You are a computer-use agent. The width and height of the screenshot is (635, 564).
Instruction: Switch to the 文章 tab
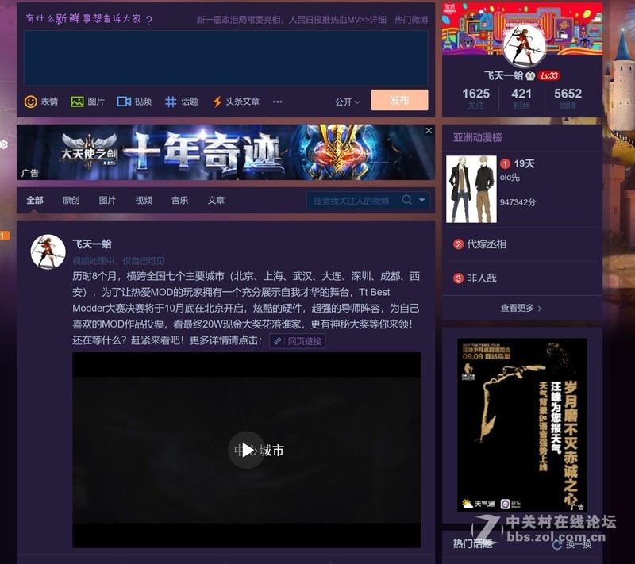click(x=216, y=200)
